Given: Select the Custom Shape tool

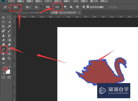Looking at the screenshot, I should (x=9, y=54).
